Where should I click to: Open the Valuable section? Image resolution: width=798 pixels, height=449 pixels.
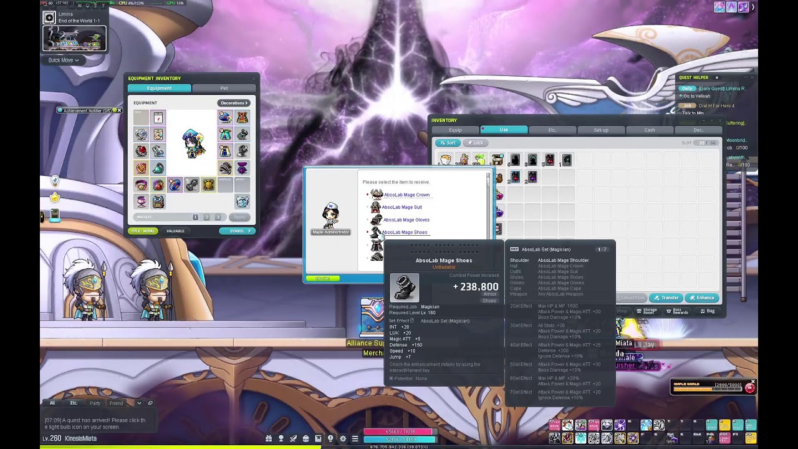[x=175, y=231]
